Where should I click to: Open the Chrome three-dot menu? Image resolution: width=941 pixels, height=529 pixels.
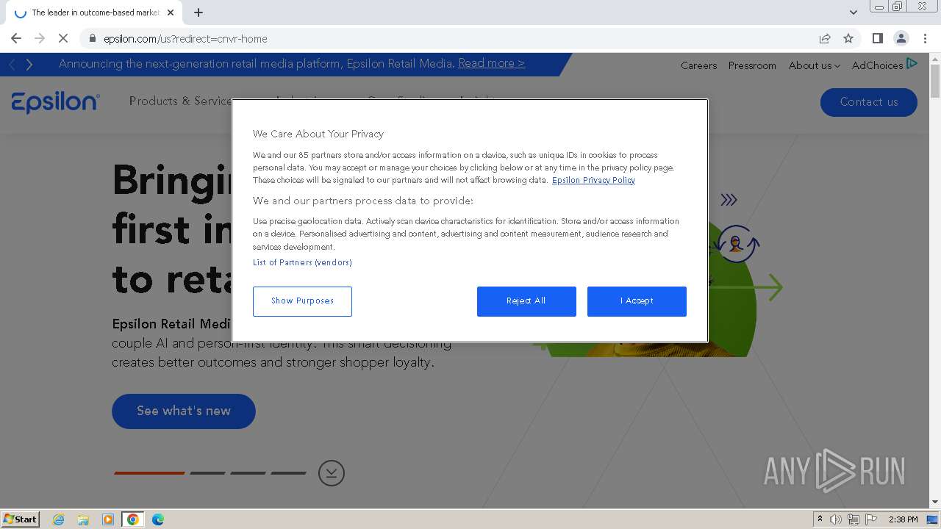(925, 38)
